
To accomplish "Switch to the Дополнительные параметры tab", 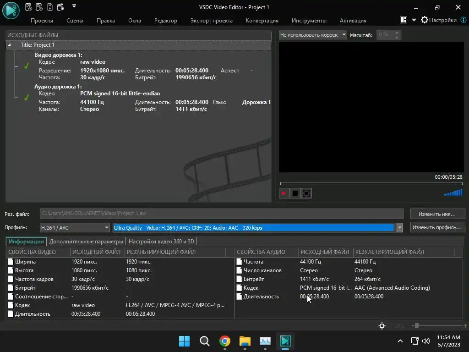I will coord(86,241).
